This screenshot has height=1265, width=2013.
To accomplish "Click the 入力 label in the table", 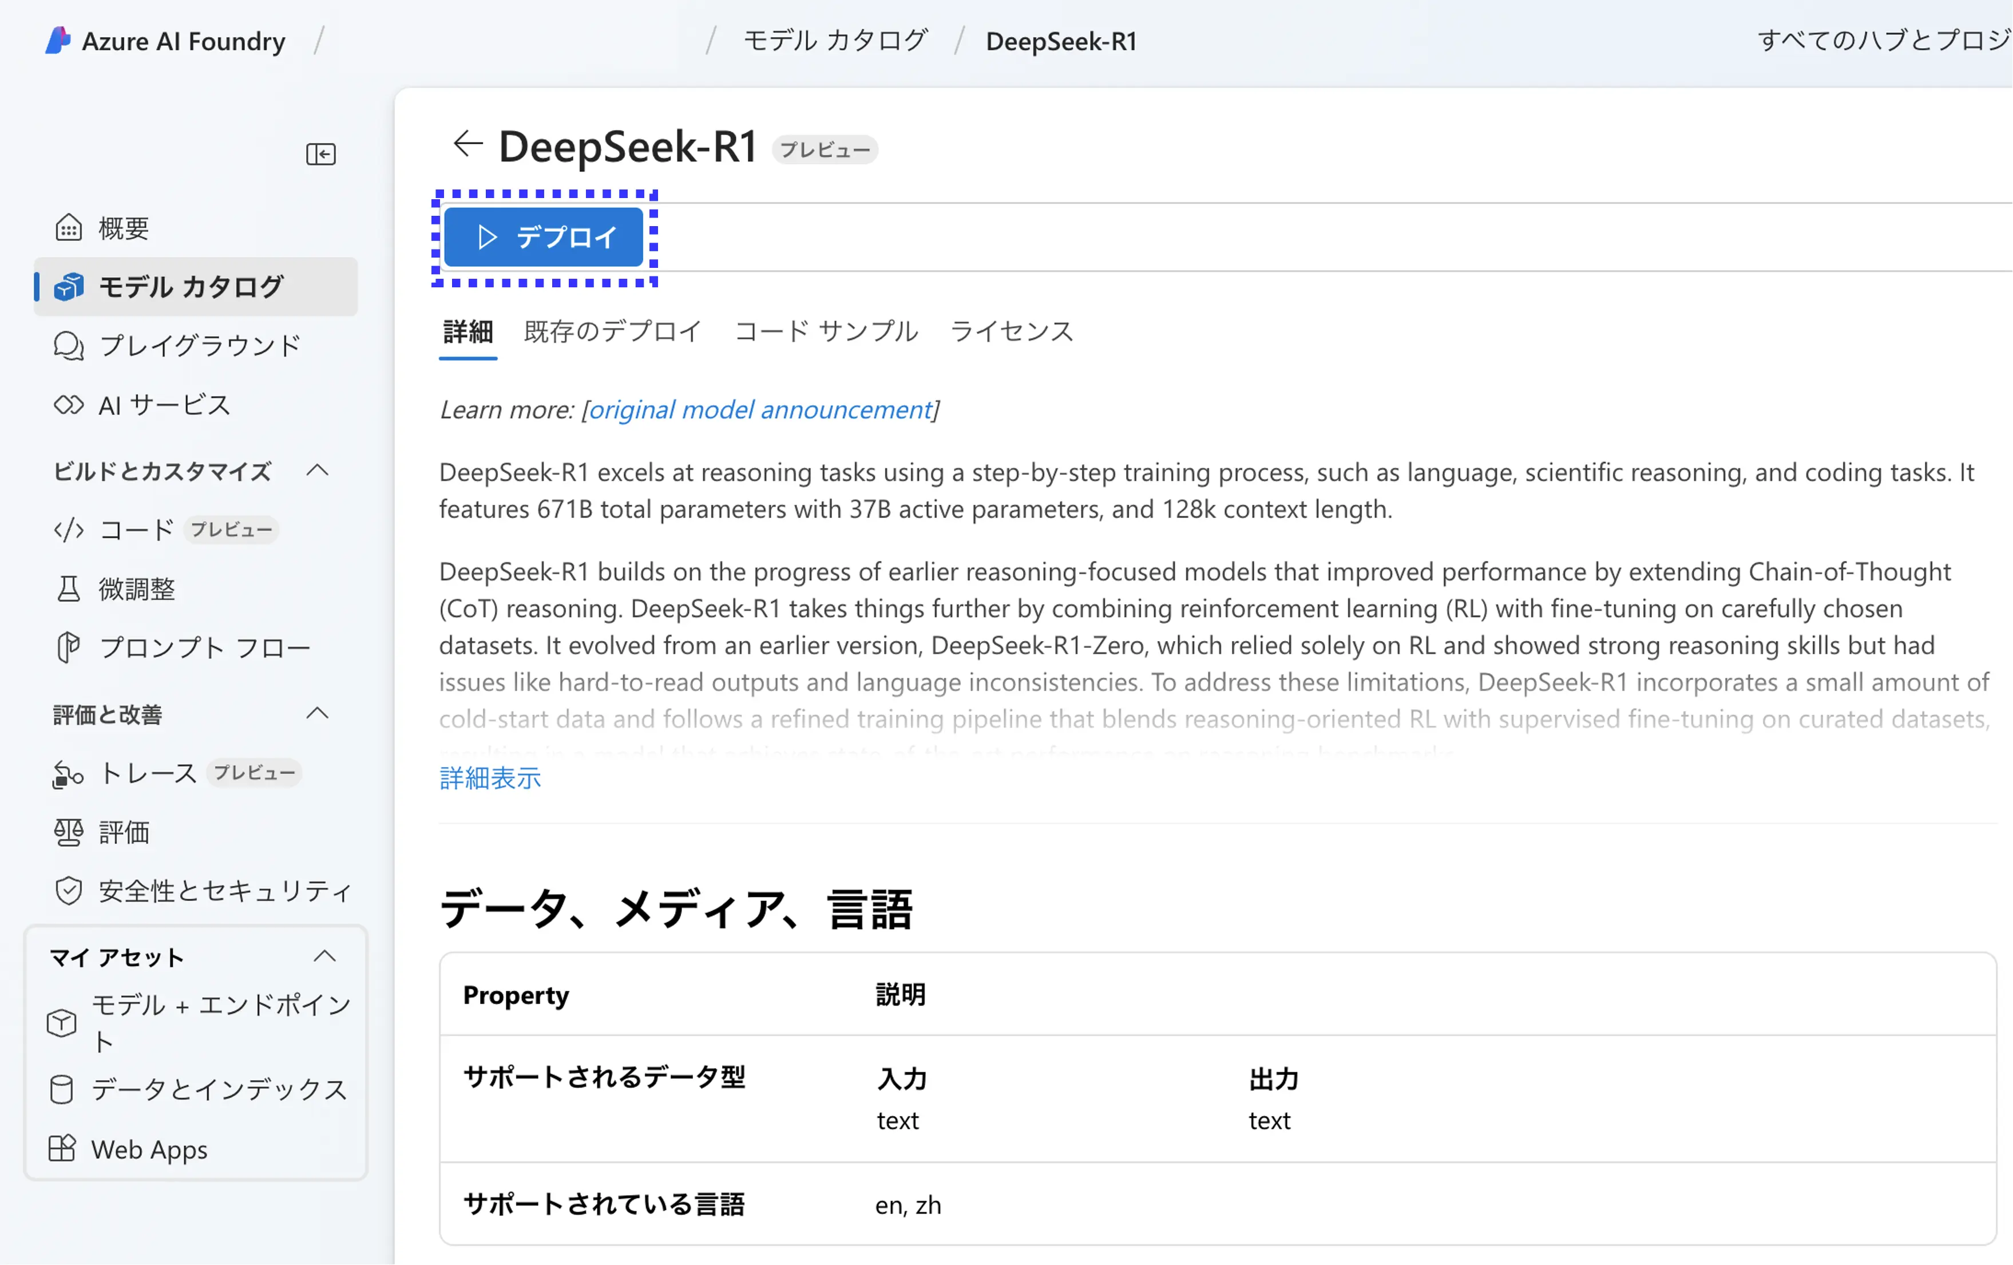I will [x=901, y=1078].
